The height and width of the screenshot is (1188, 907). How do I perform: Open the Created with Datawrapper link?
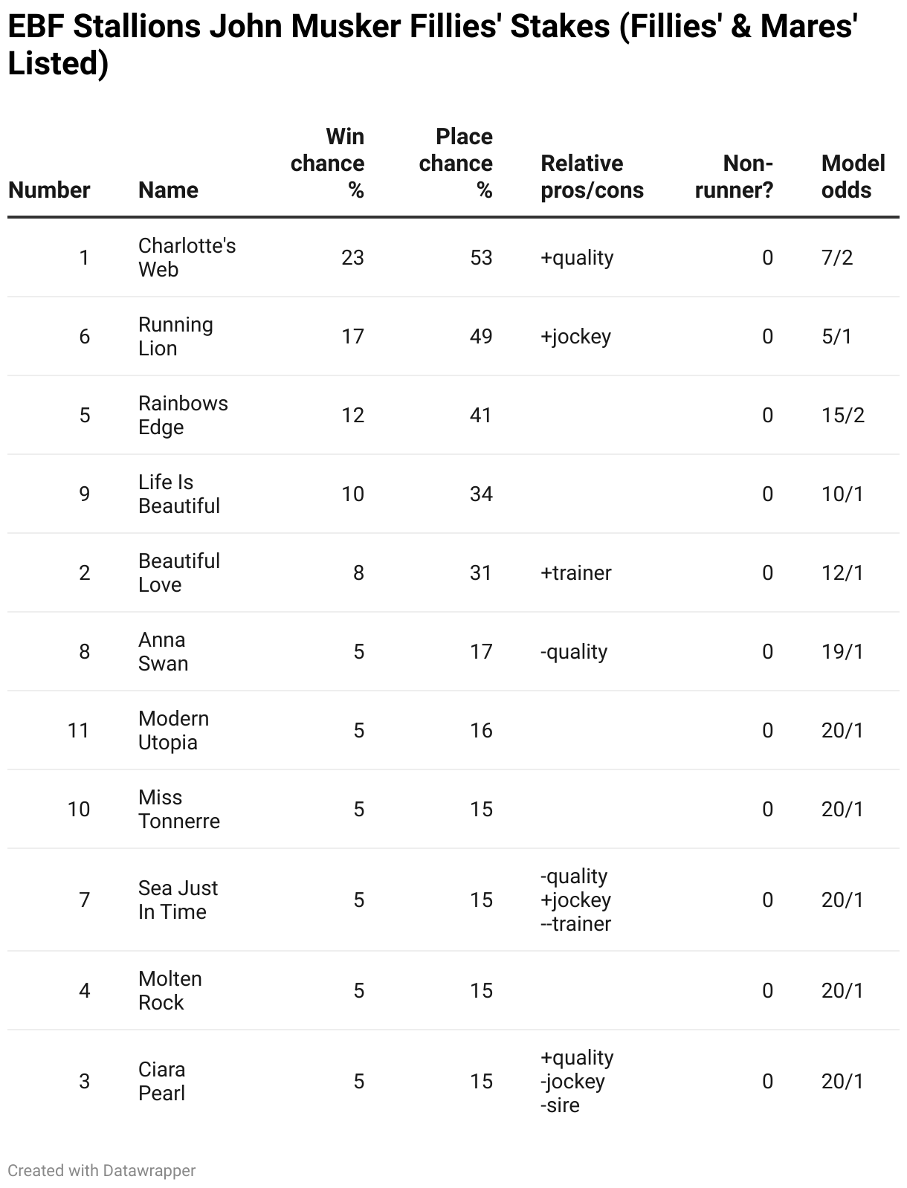pos(102,1170)
